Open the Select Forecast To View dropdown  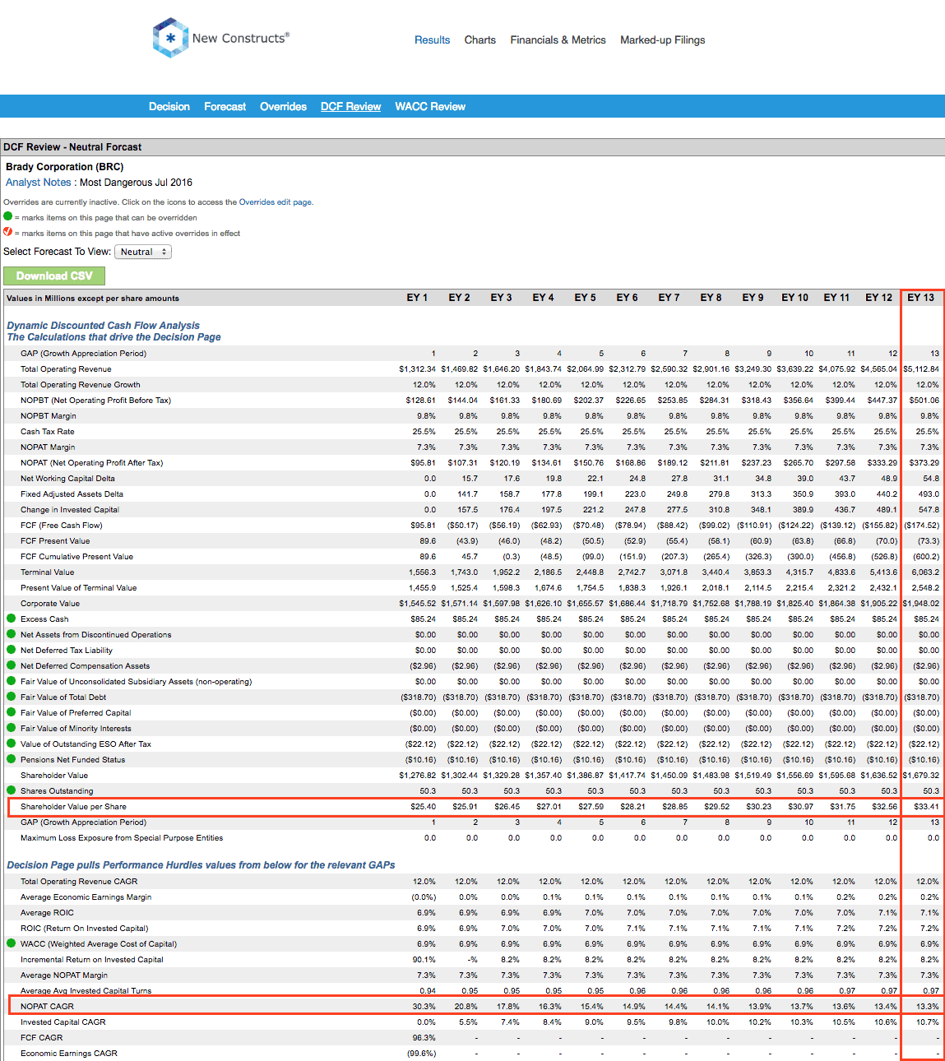143,252
